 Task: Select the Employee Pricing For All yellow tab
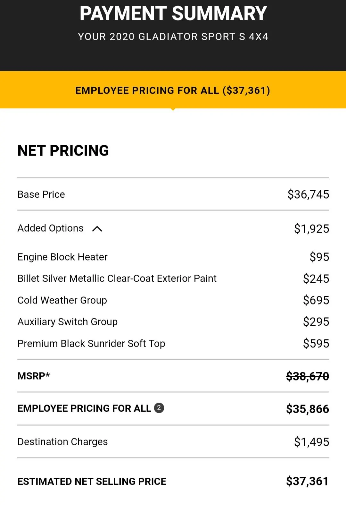point(173,90)
